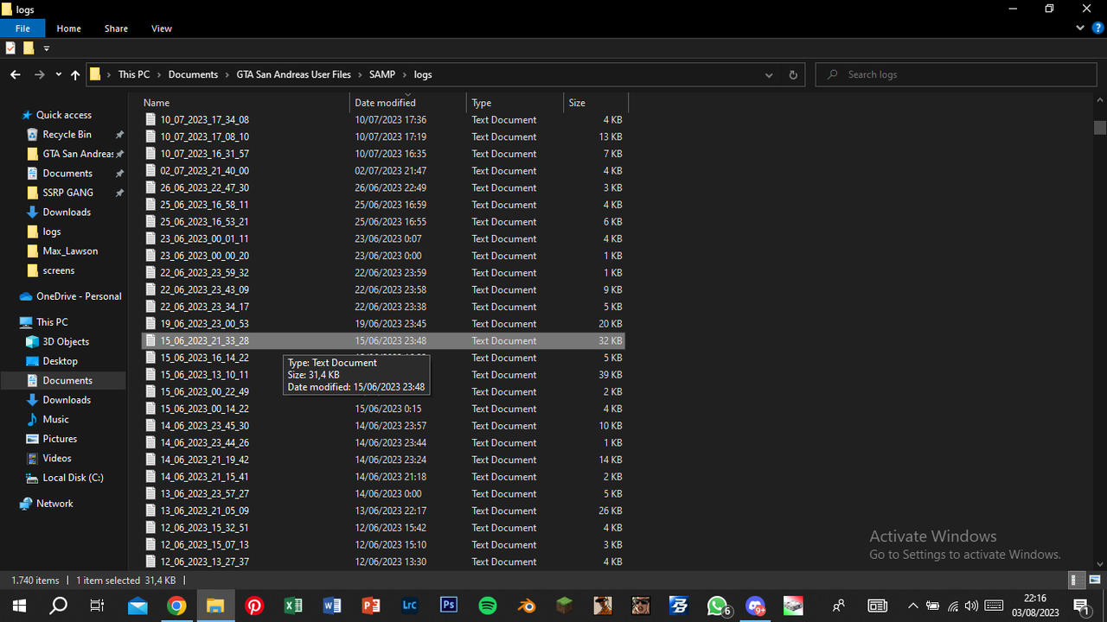The width and height of the screenshot is (1107, 622).
Task: Expand the ribbon with the chevron
Action: [x=1080, y=29]
